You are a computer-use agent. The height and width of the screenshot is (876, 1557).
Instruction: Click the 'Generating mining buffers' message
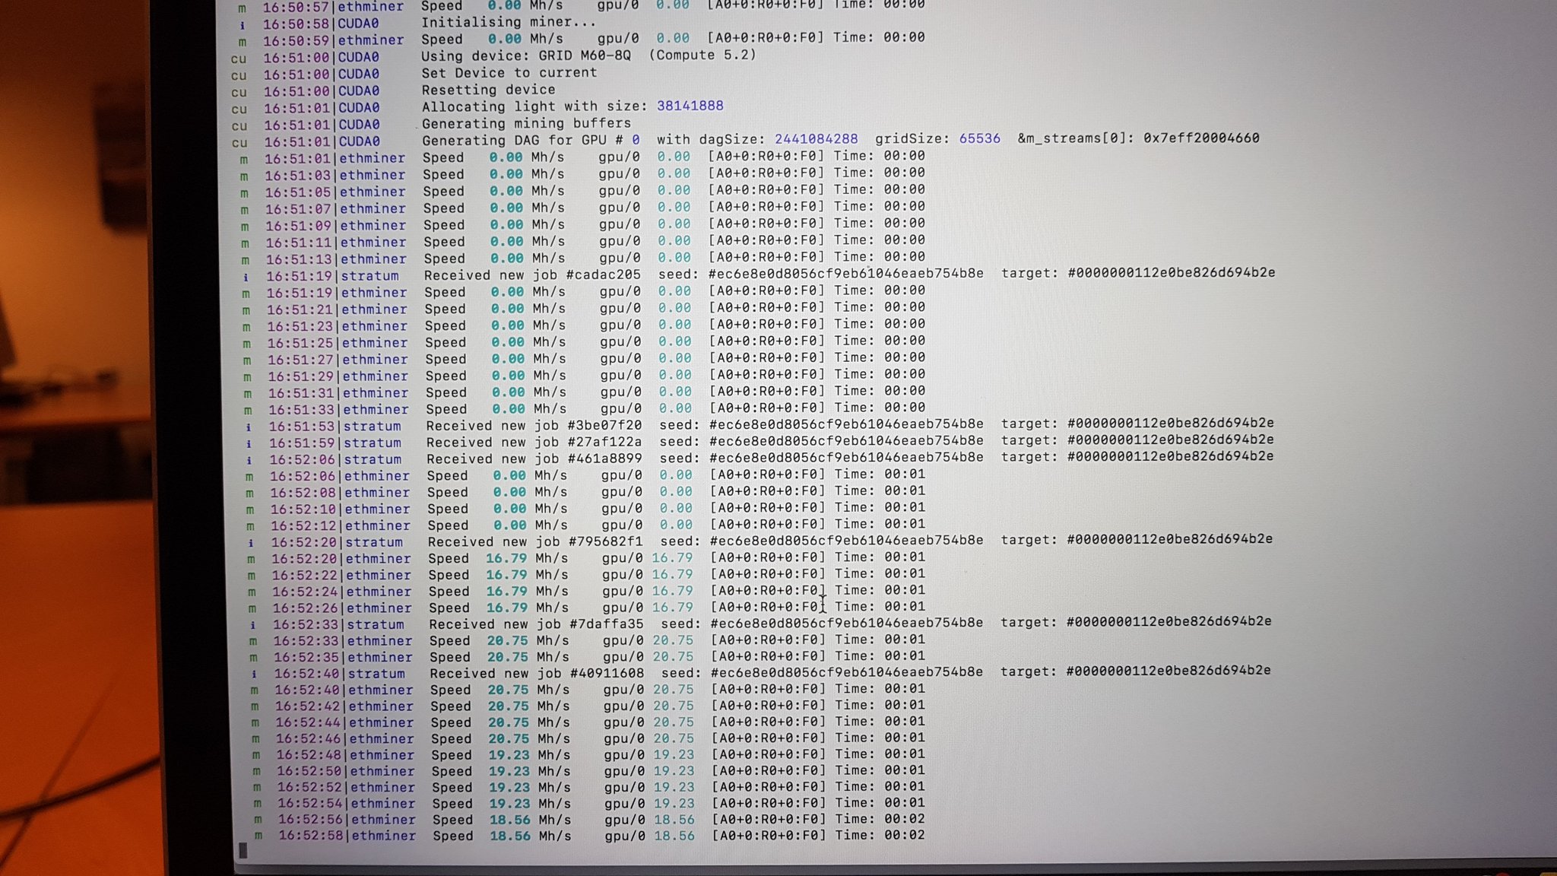click(x=526, y=123)
